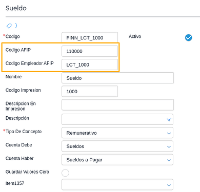The width and height of the screenshot is (200, 192).
Task: Click the Codigo Impresion field with 1000
Action: point(90,91)
